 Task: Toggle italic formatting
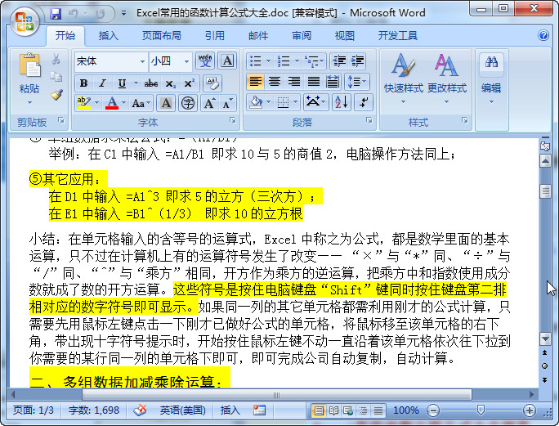click(x=103, y=83)
